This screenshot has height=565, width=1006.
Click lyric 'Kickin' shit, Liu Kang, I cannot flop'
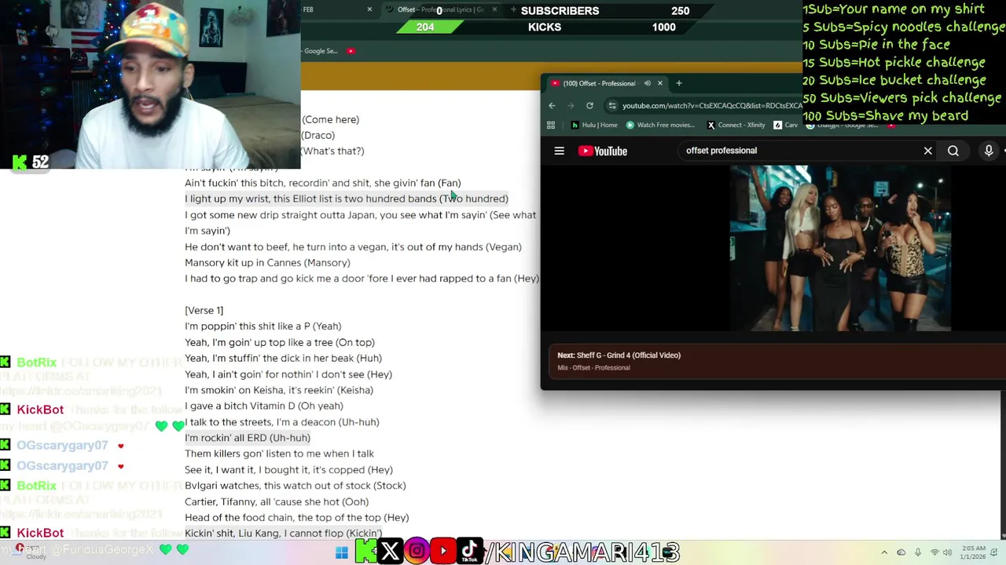click(x=284, y=534)
